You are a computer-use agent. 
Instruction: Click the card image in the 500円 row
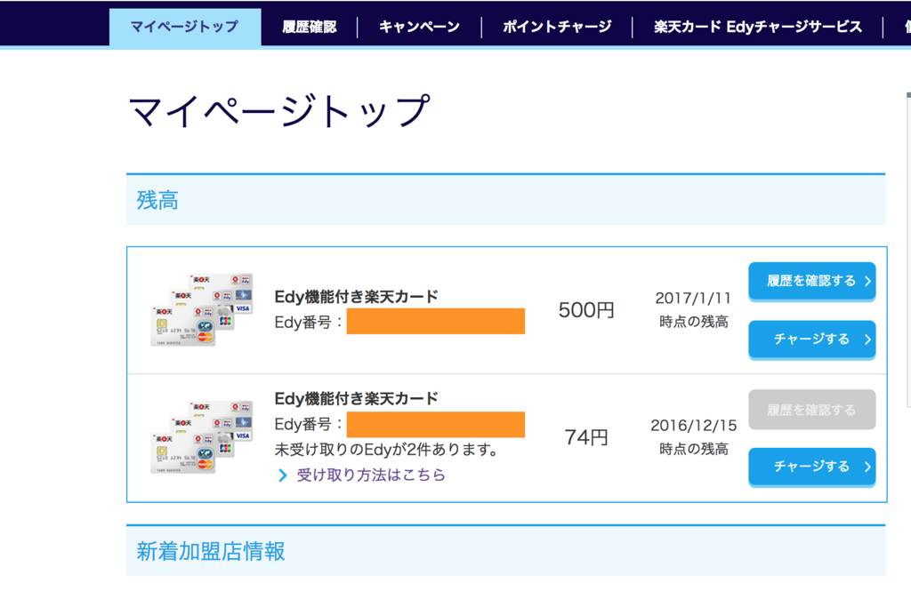(202, 309)
